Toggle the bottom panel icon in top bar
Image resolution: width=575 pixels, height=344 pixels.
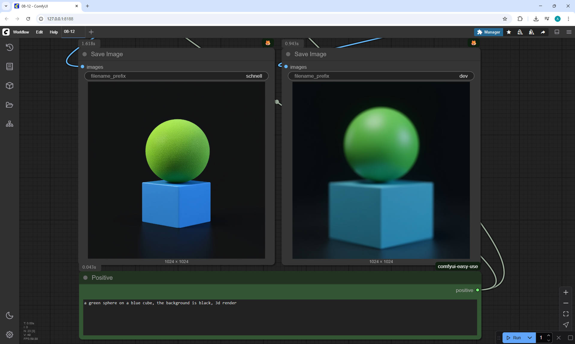pyautogui.click(x=557, y=32)
